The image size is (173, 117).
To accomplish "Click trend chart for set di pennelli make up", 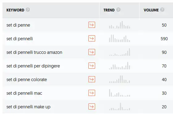I will coord(119,106).
